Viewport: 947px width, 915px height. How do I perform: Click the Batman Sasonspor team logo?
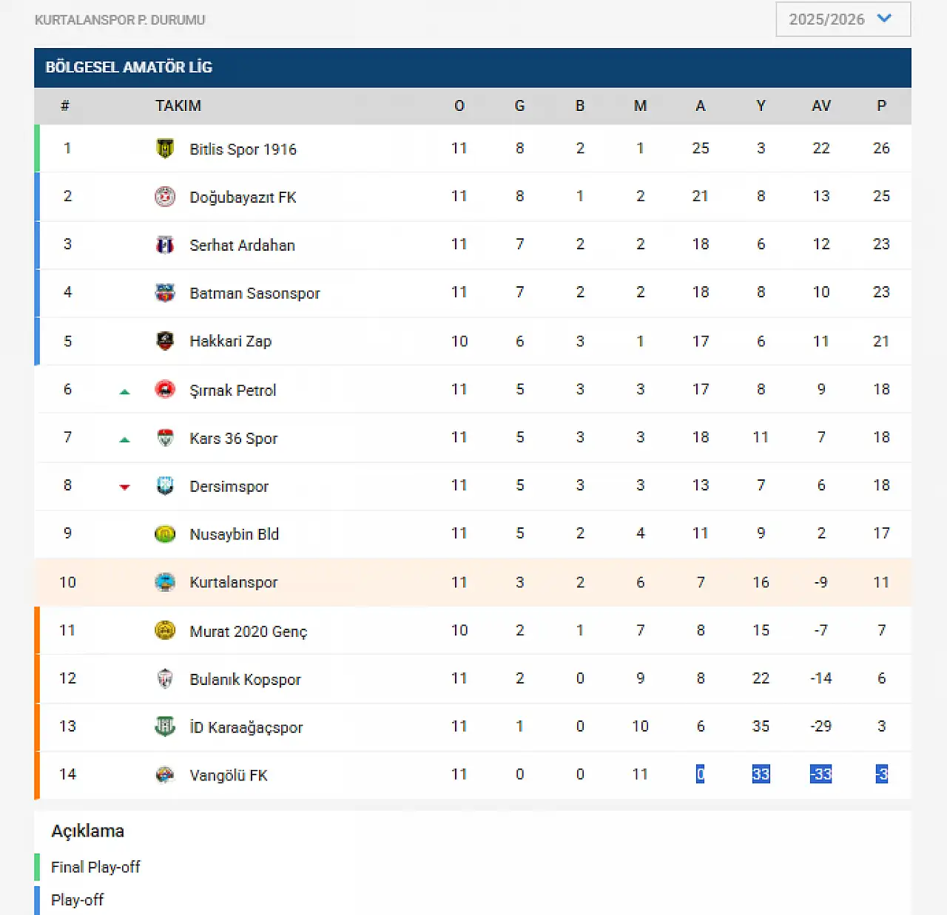[x=165, y=293]
